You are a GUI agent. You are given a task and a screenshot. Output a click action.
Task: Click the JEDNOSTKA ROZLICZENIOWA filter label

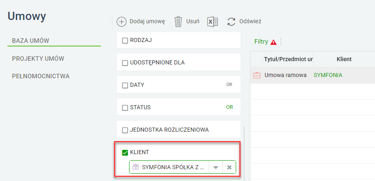tap(170, 130)
